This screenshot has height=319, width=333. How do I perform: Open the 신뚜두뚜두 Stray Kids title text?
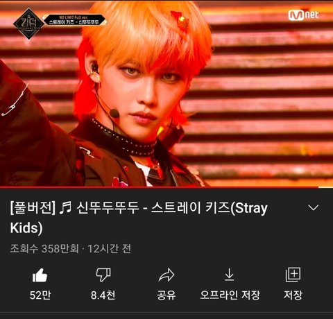pos(139,217)
